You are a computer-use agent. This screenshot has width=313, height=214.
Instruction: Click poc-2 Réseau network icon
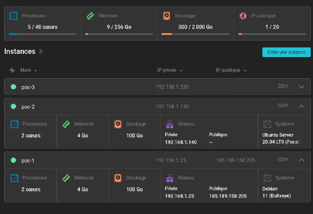coord(170,124)
